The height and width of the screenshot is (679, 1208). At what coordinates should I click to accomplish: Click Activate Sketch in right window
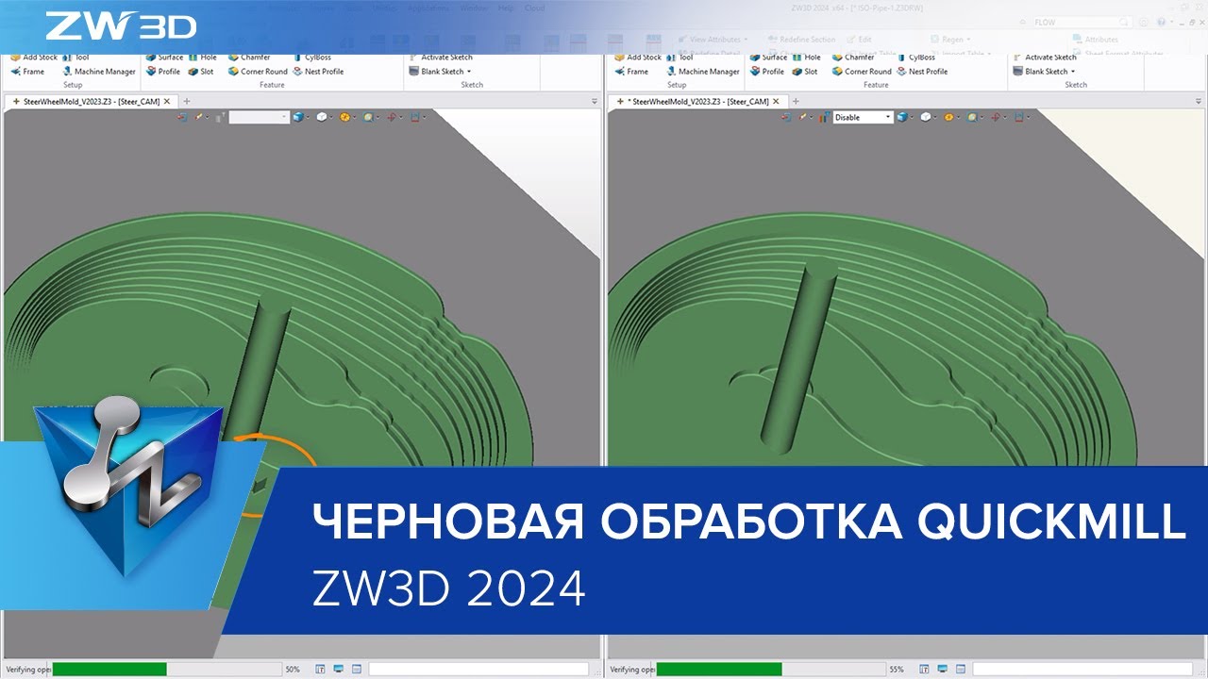1045,58
